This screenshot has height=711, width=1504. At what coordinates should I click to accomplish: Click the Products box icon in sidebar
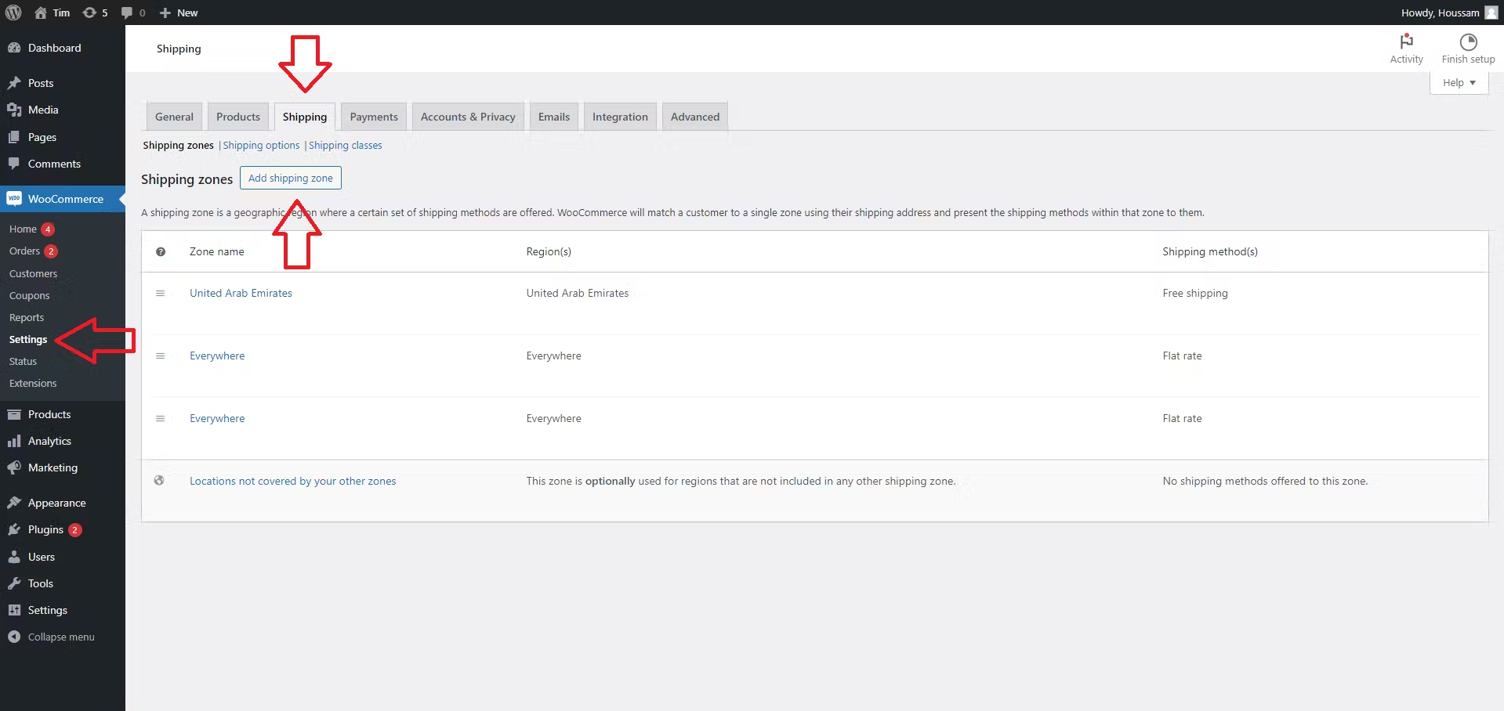pos(14,414)
